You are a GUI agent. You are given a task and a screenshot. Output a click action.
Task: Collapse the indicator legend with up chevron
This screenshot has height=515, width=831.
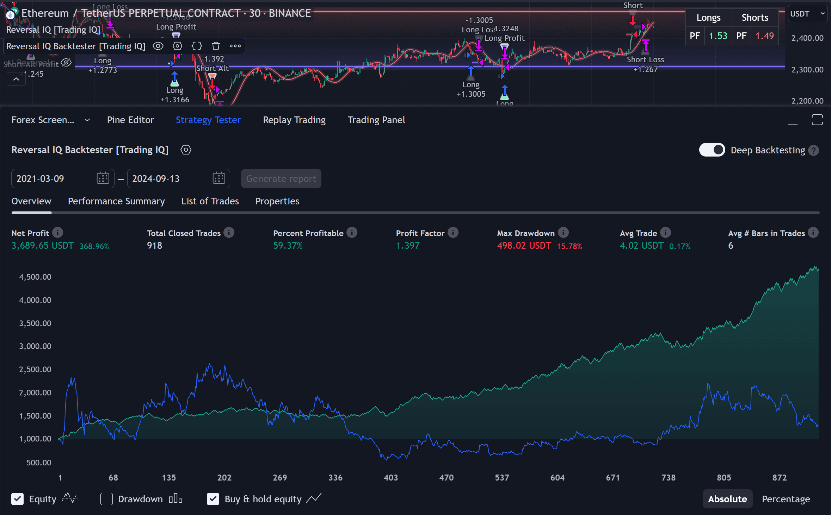tap(16, 79)
